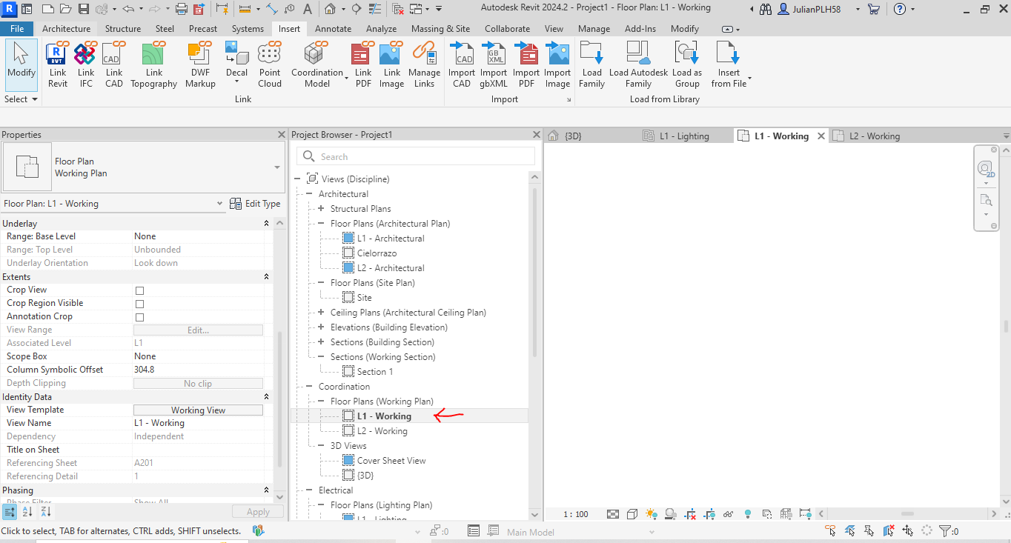Open the Link CAD tool

coord(114,65)
